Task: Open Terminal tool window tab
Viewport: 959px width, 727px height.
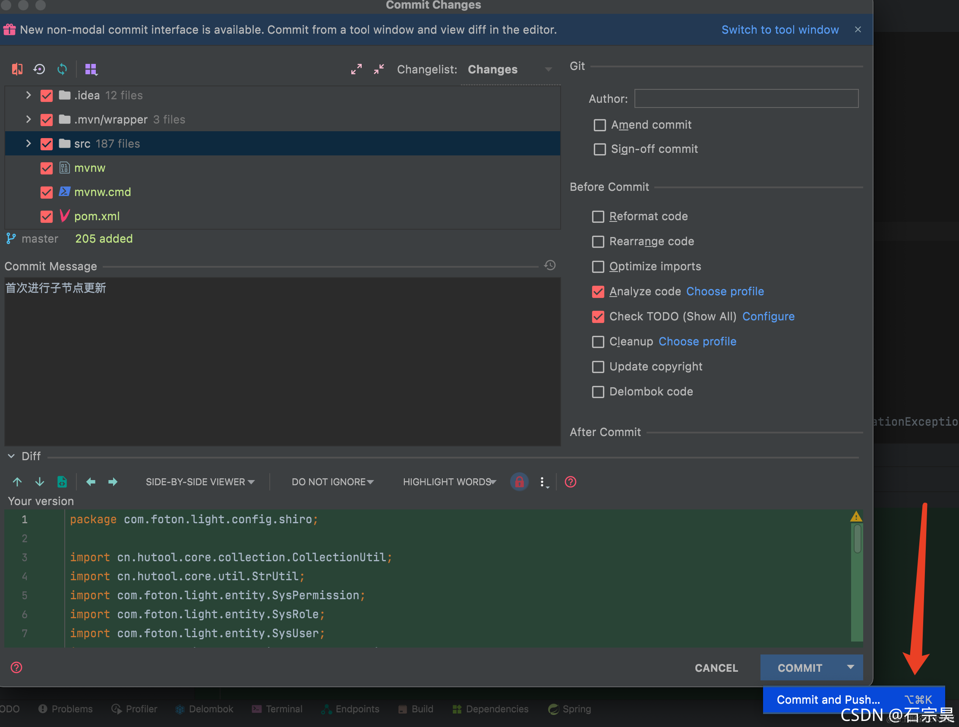Action: tap(277, 709)
